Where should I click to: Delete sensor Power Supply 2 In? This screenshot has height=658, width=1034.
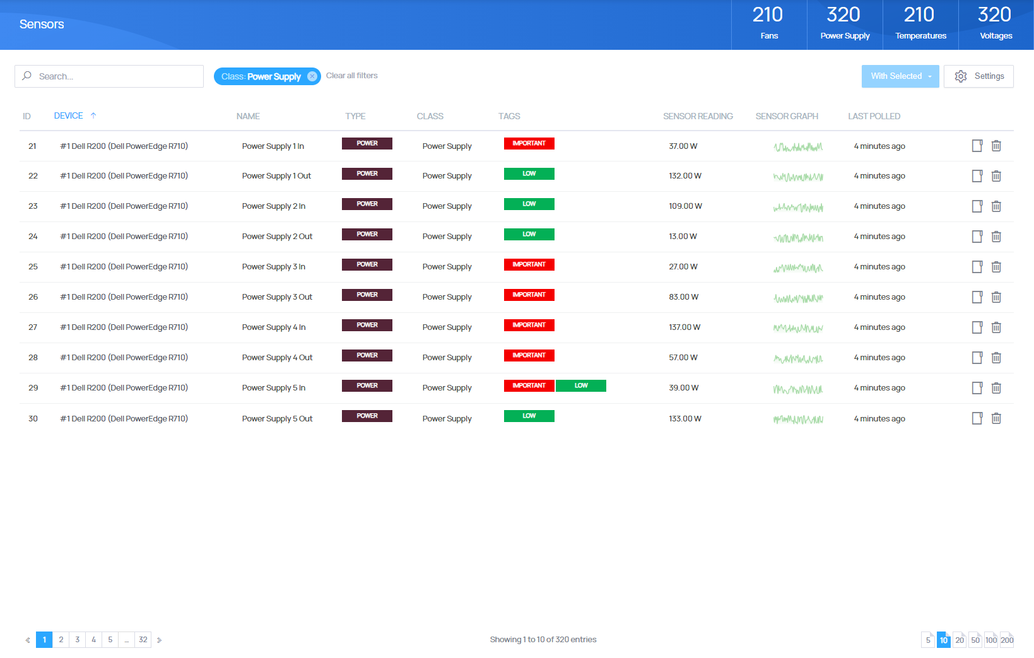(996, 206)
